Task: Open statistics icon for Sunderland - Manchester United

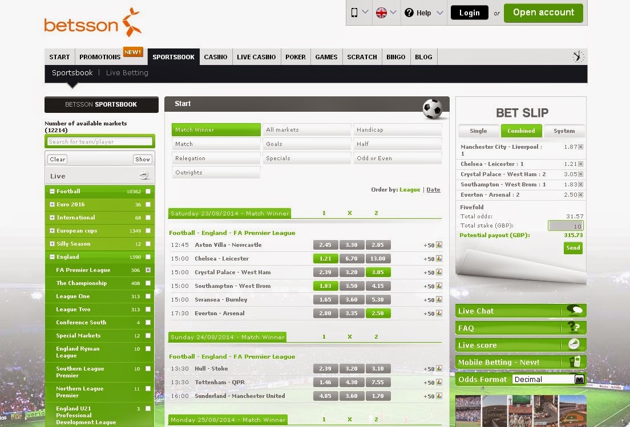Action: (439, 396)
